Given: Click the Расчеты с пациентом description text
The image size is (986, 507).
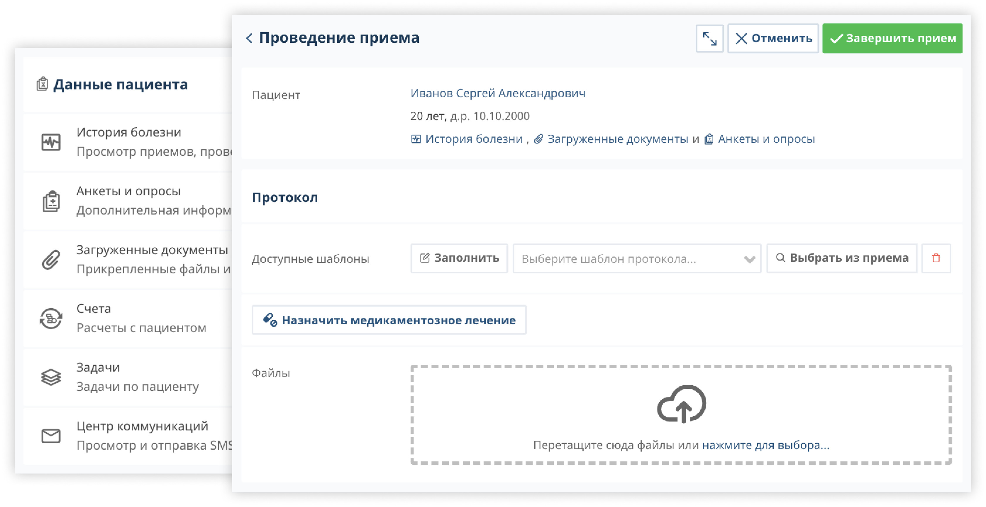Looking at the screenshot, I should pyautogui.click(x=141, y=328).
